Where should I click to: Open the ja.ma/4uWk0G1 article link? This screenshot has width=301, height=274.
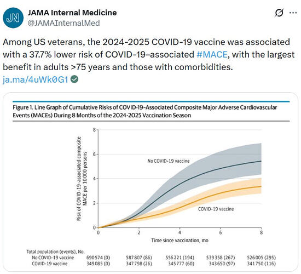point(36,79)
